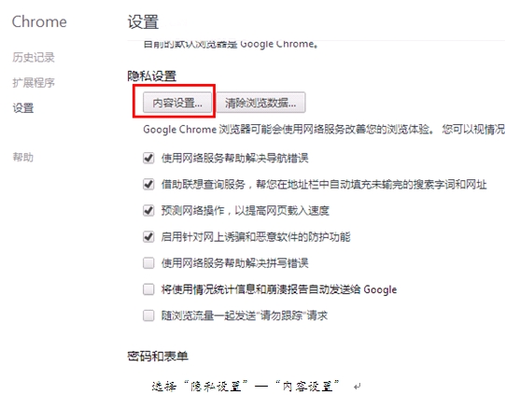Disable 预测网络操作 page load prediction
The height and width of the screenshot is (395, 505).
tap(148, 211)
